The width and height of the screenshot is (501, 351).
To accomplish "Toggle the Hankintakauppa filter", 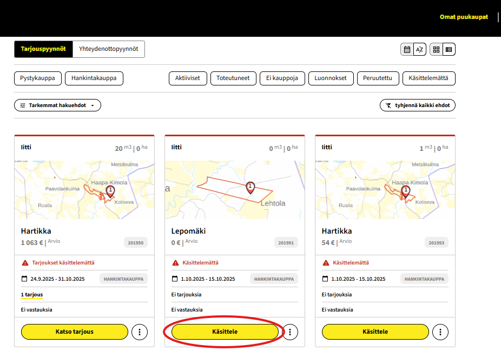I will pos(94,78).
